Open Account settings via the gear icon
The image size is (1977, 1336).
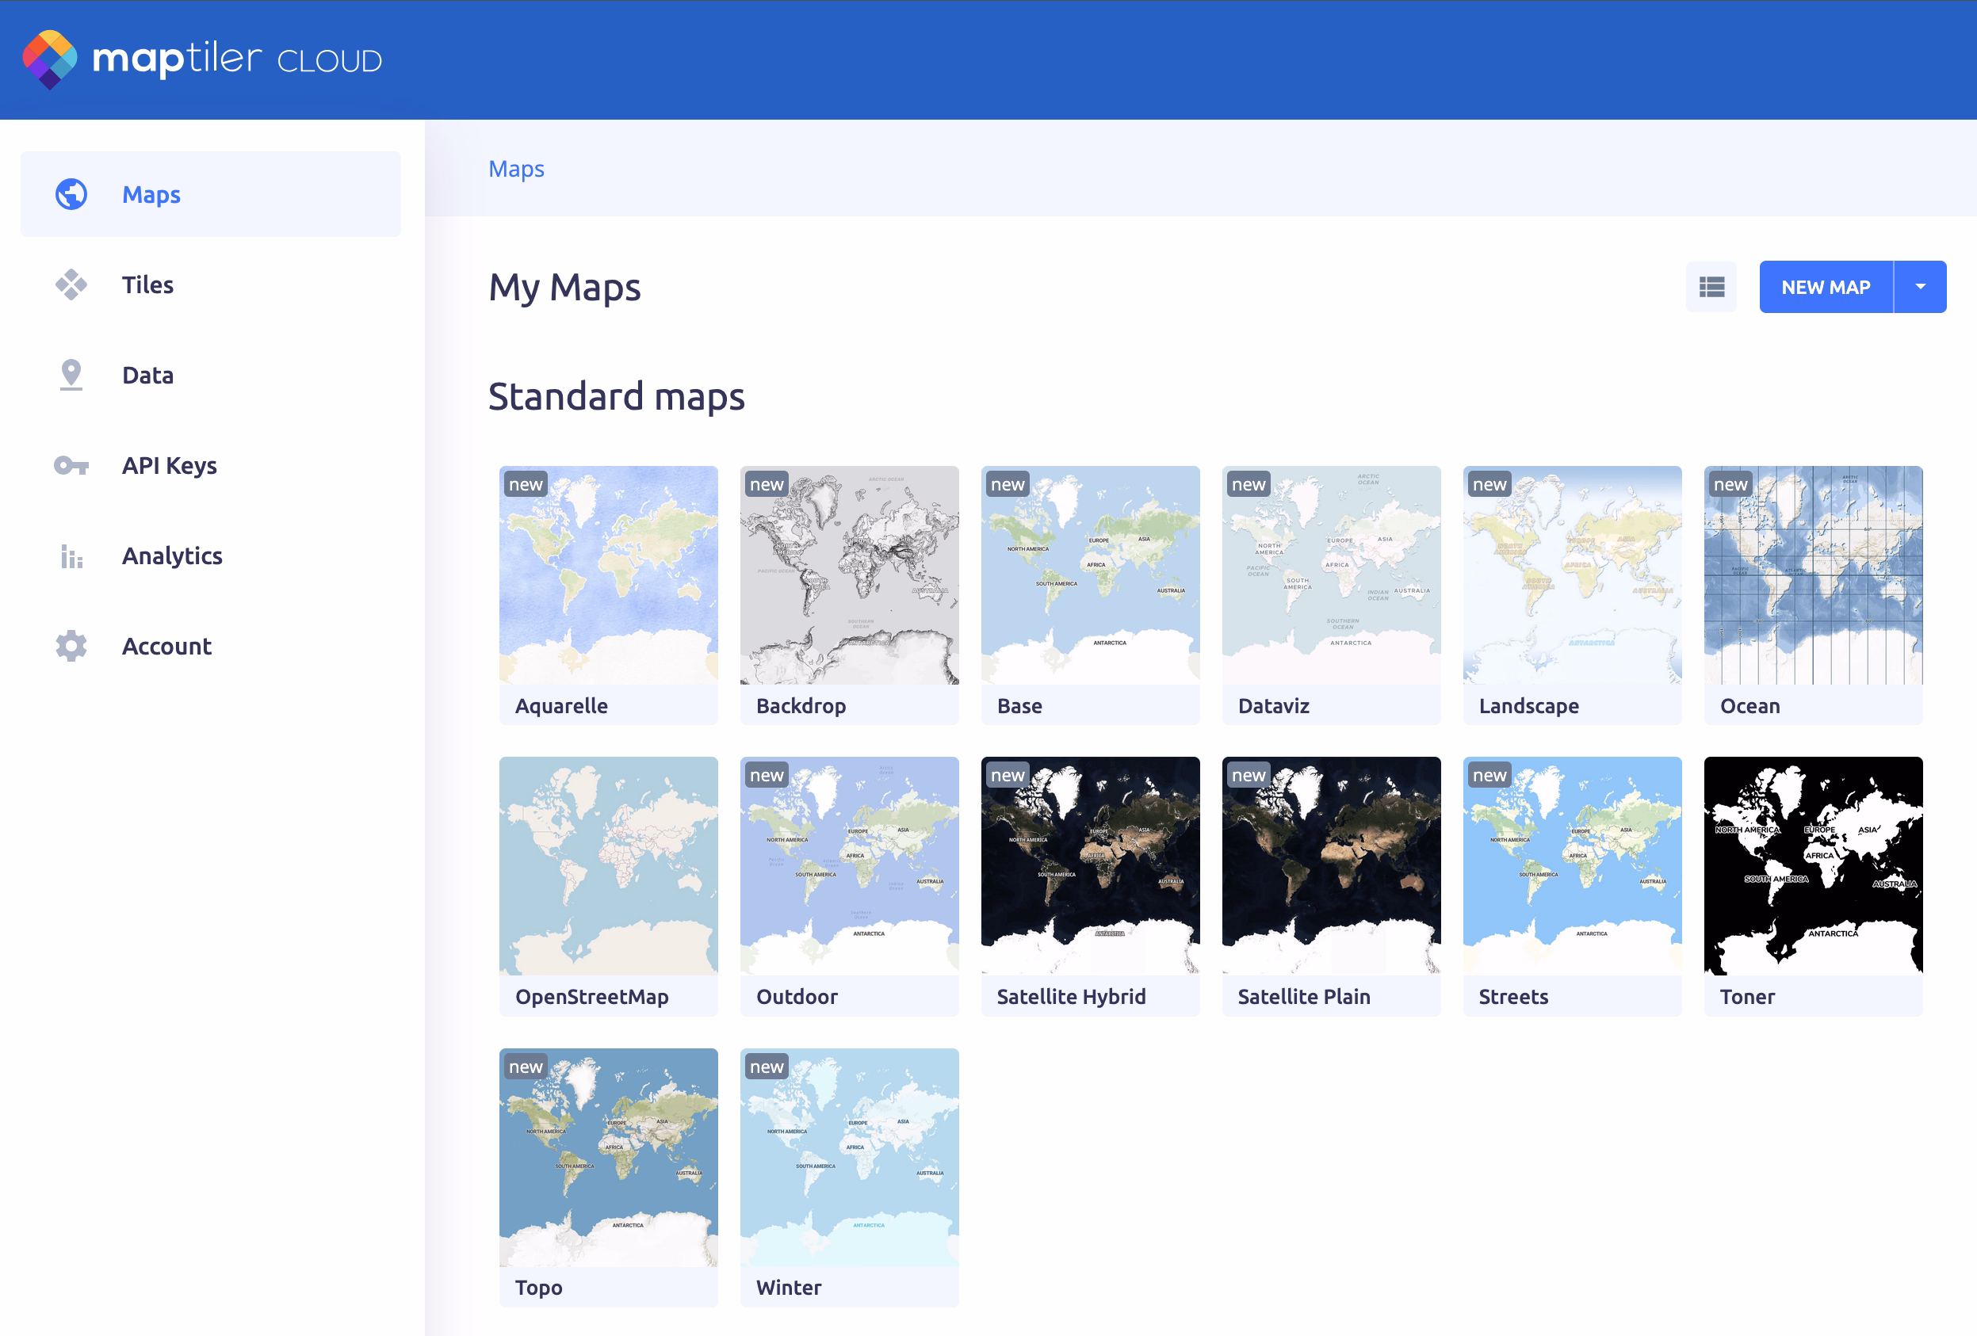(71, 646)
